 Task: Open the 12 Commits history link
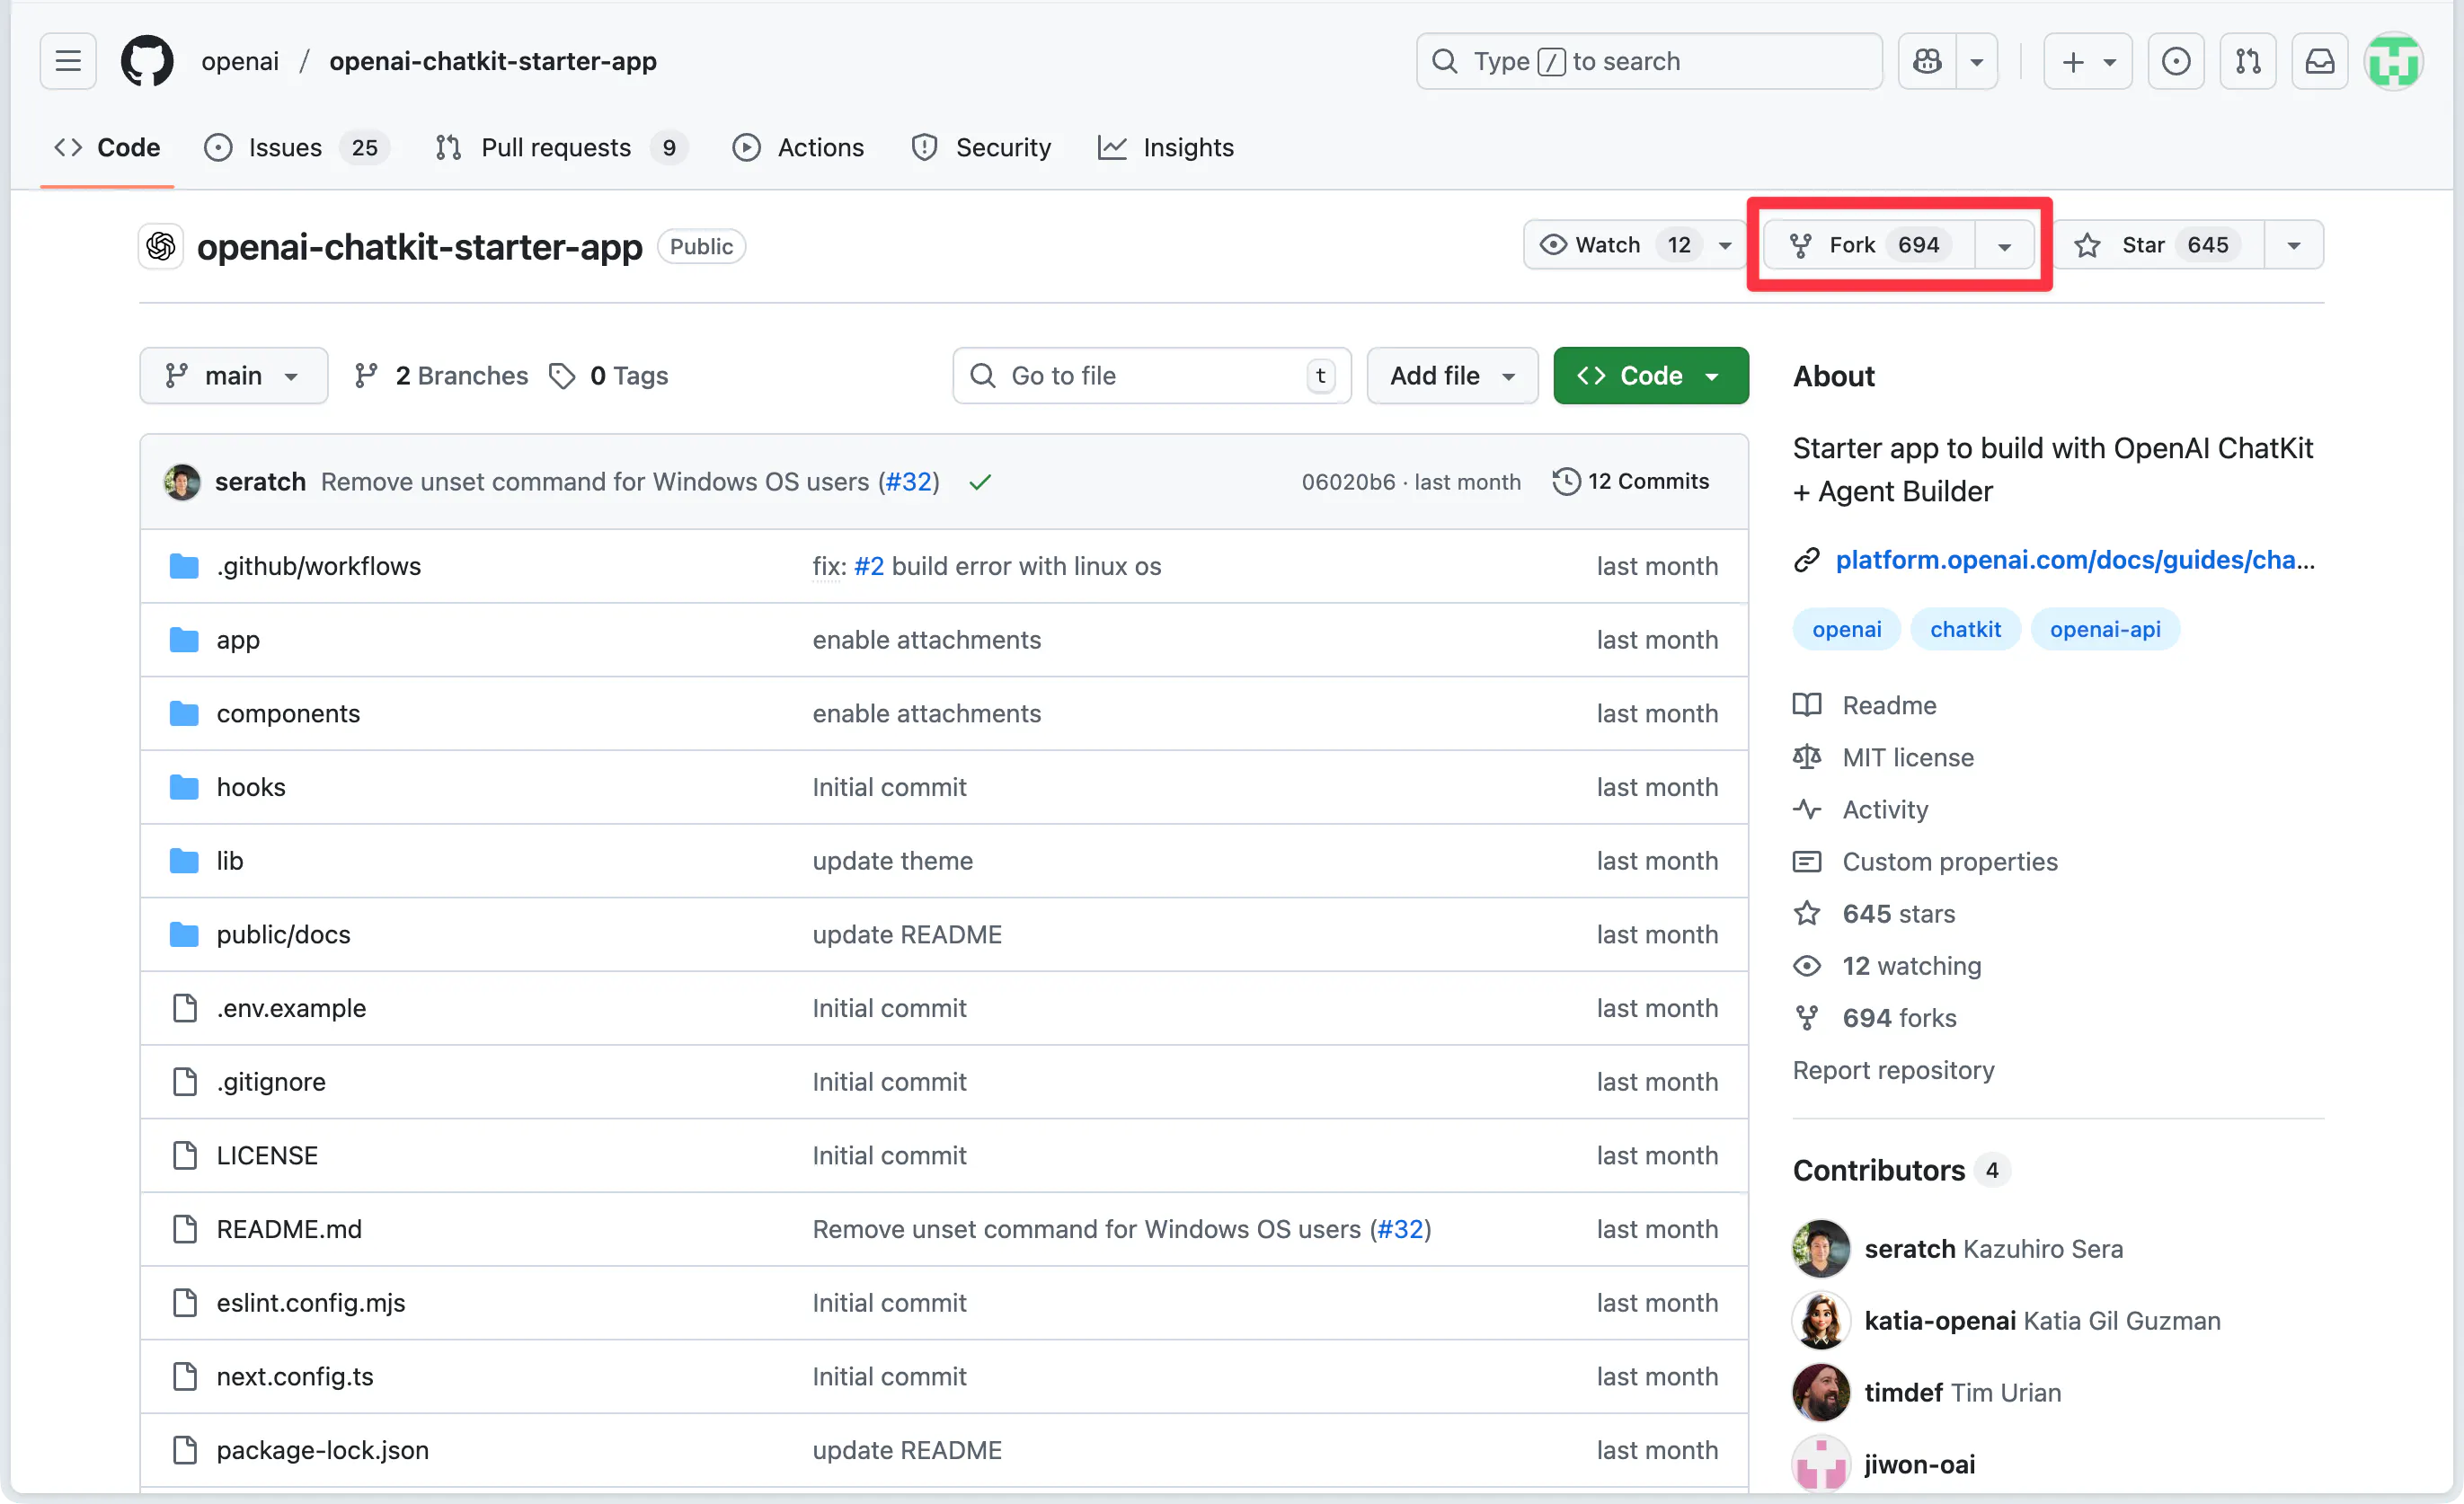1631,481
